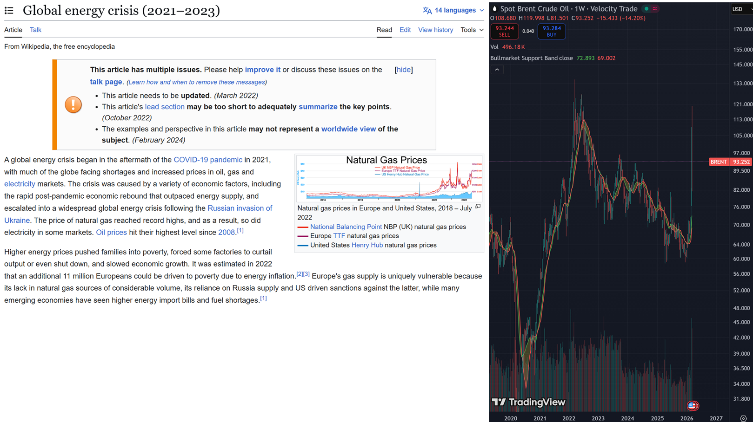The width and height of the screenshot is (753, 422).
Task: Click citation [1] after 'fuel shortages'
Action: pos(263,298)
